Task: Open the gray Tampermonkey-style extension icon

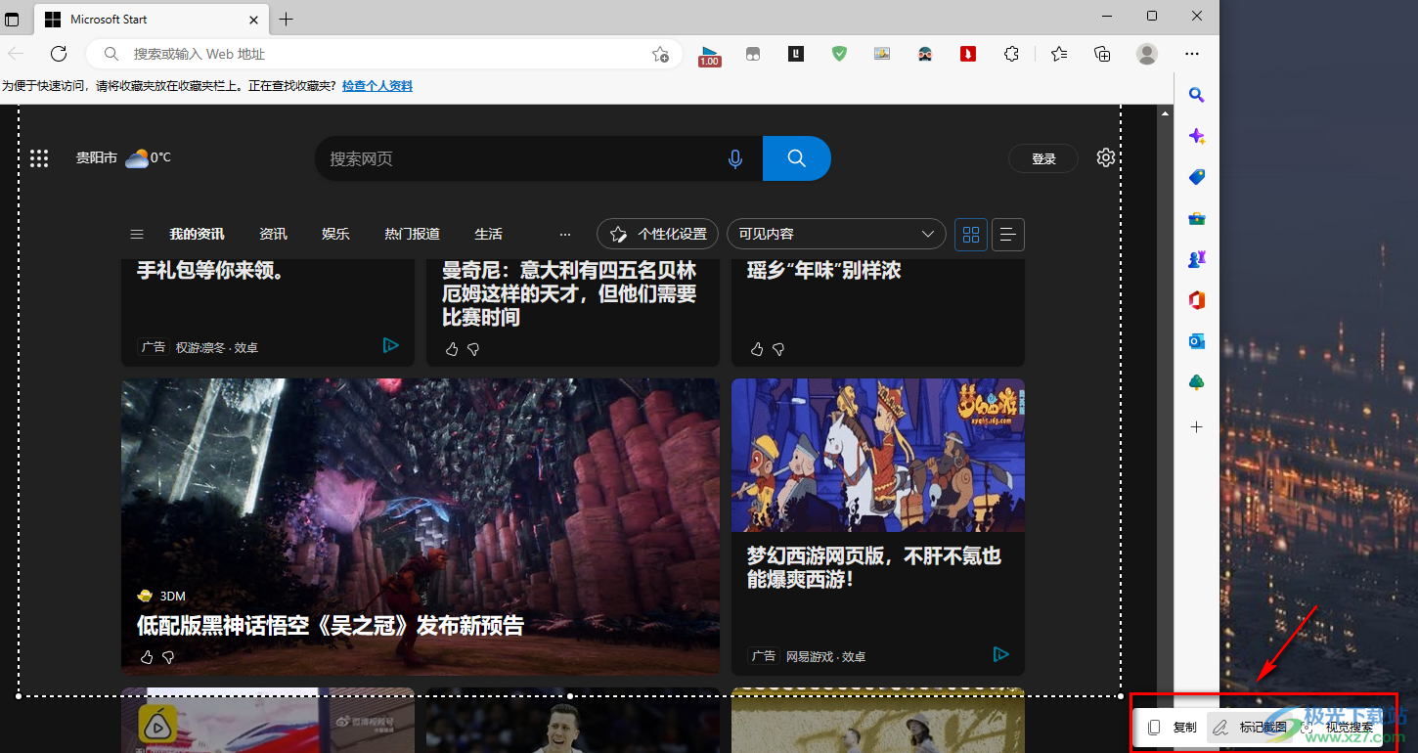Action: pos(752,54)
